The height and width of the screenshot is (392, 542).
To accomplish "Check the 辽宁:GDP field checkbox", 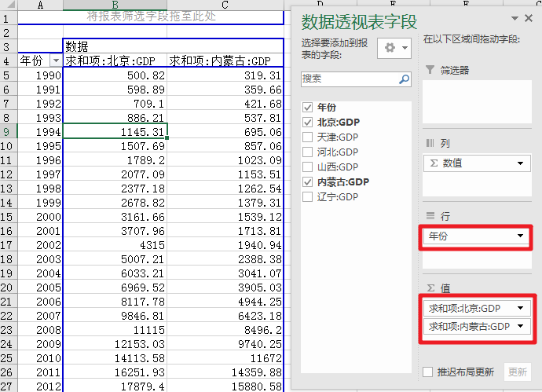I will coord(307,196).
